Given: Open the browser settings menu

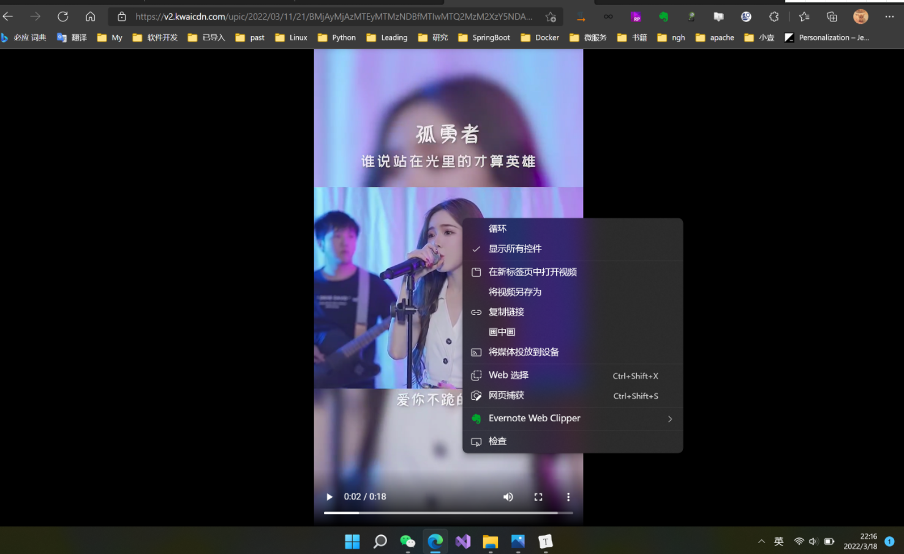Looking at the screenshot, I should [889, 17].
